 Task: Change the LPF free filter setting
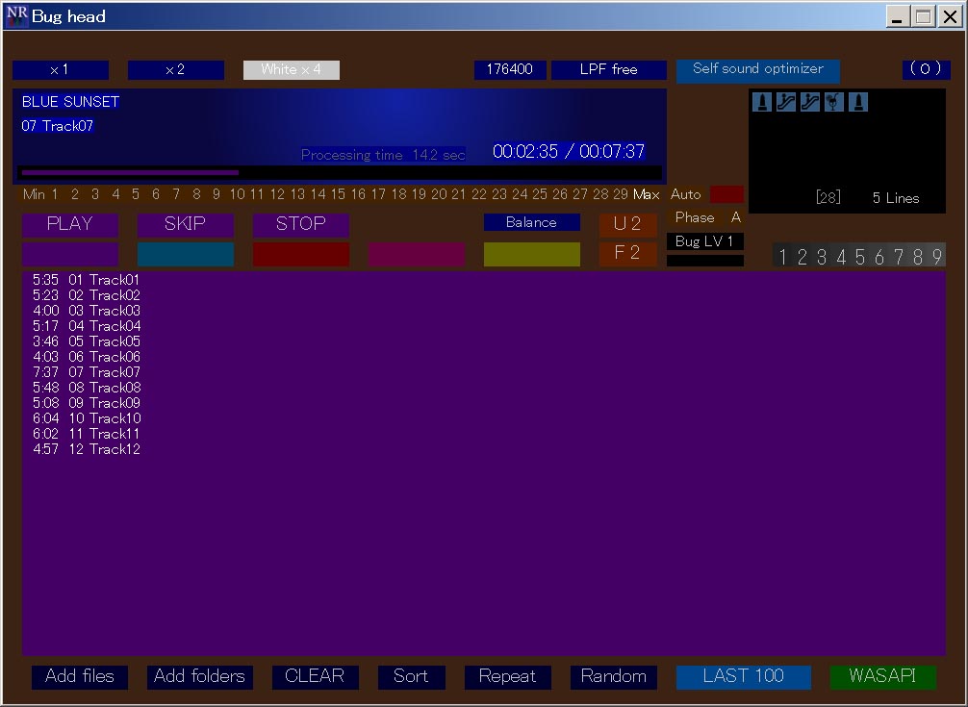click(x=608, y=69)
